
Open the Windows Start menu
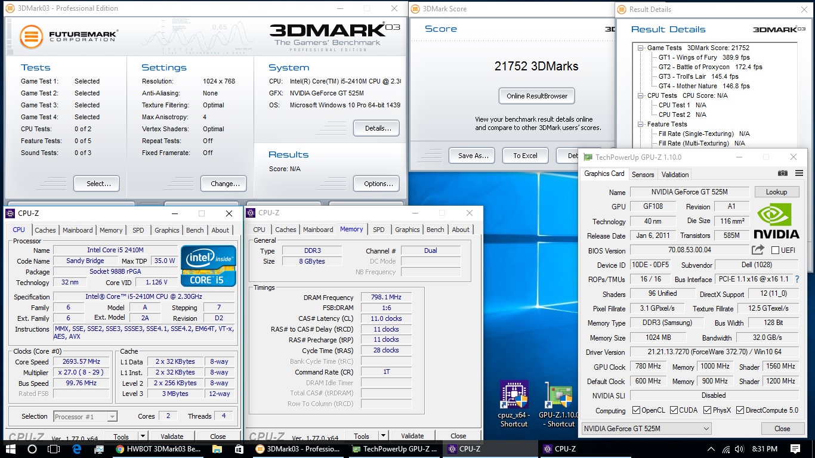tap(11, 448)
